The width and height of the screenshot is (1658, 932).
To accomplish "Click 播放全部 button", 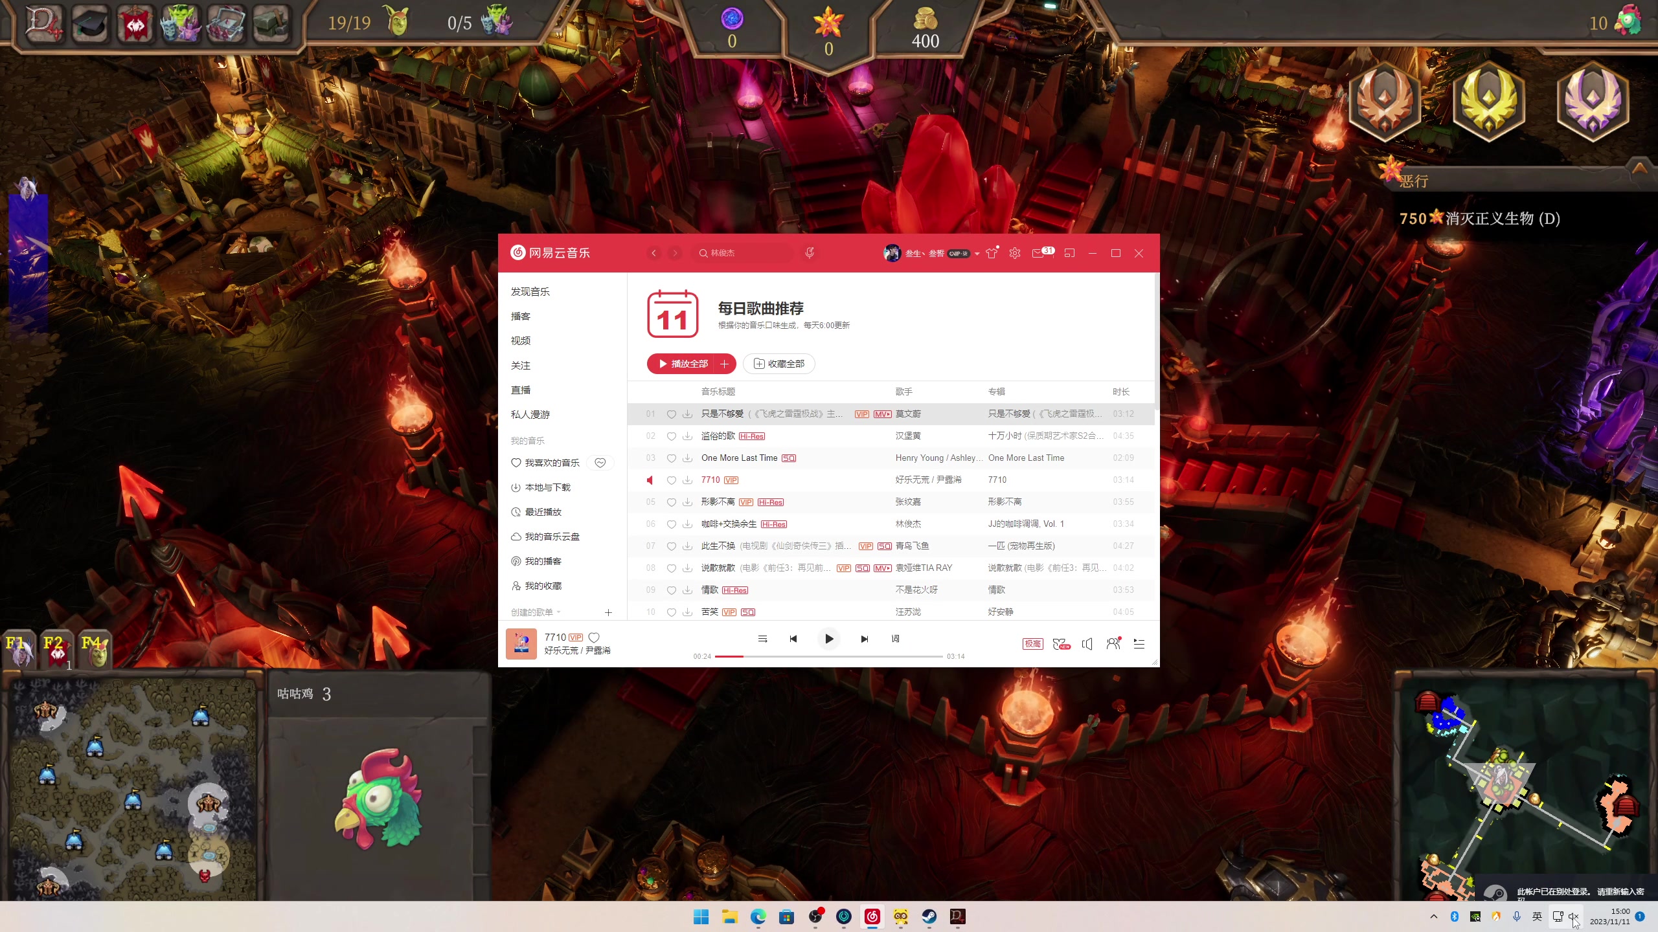I will click(x=683, y=364).
